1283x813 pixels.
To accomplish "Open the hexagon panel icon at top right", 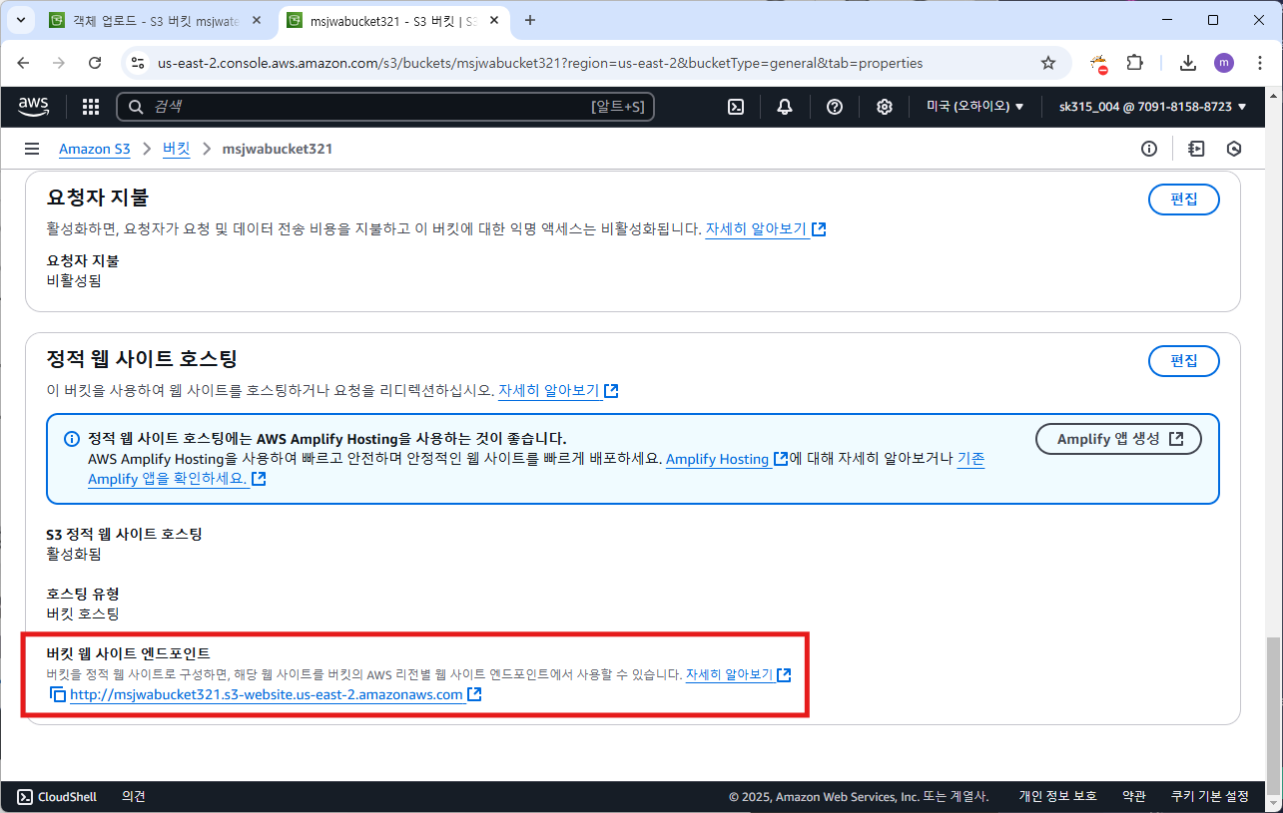I will pyautogui.click(x=1234, y=149).
